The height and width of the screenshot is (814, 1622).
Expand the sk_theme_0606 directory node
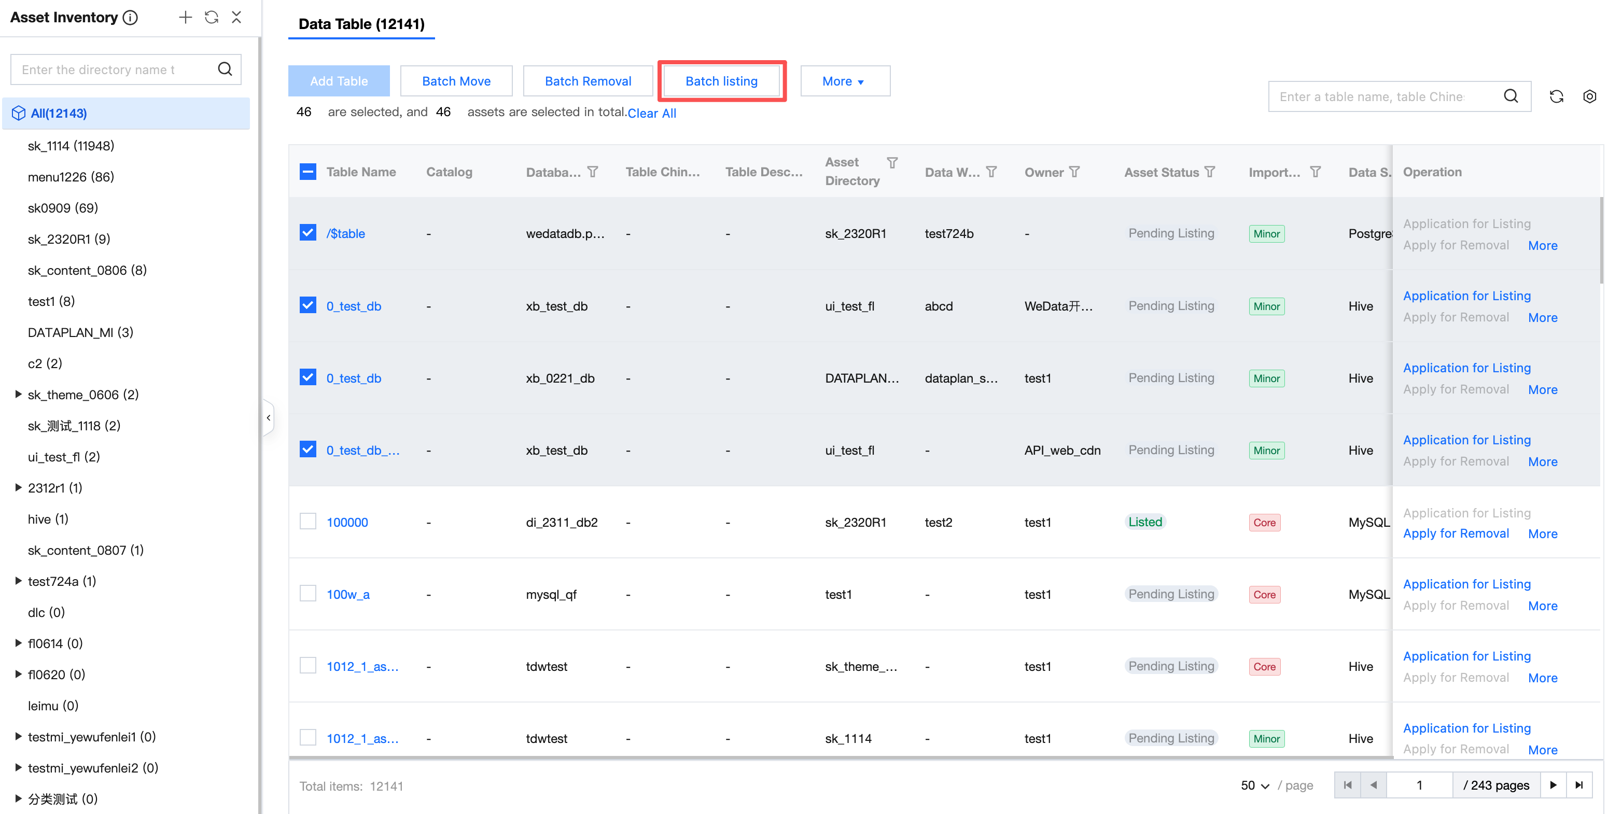pos(18,394)
